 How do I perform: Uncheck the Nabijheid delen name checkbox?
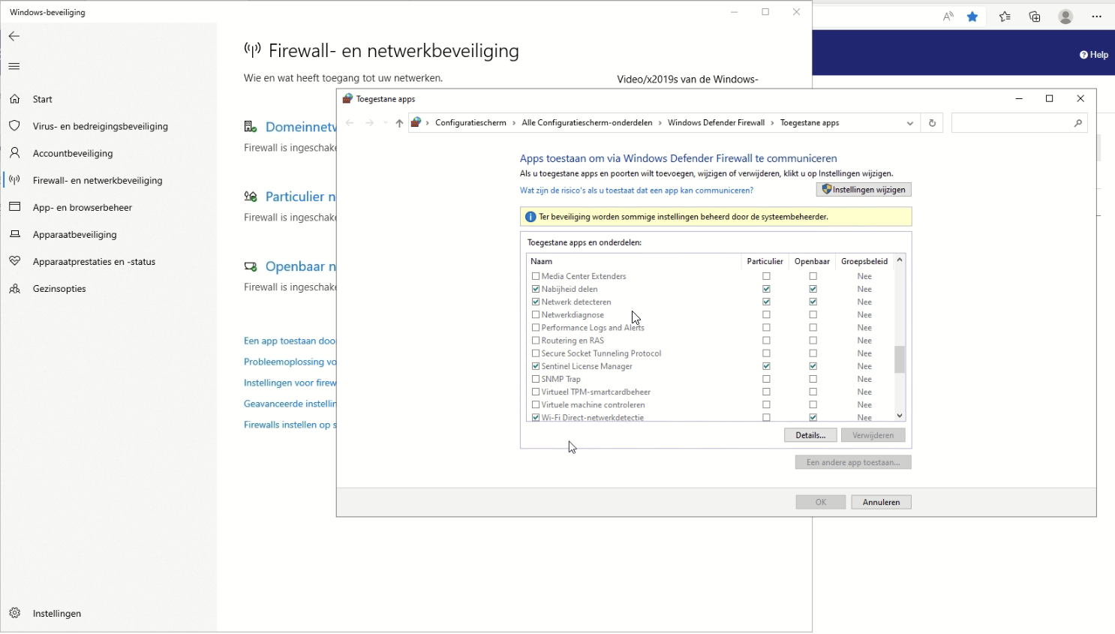tap(536, 289)
